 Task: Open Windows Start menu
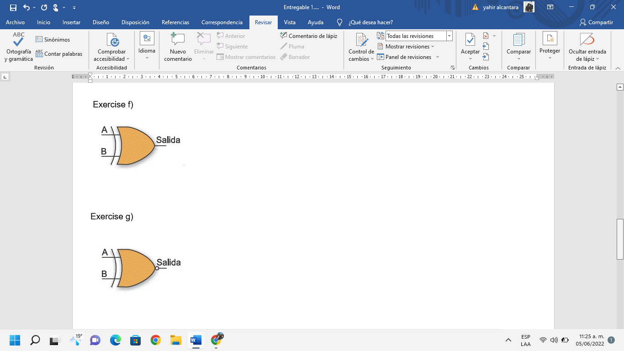[15, 340]
